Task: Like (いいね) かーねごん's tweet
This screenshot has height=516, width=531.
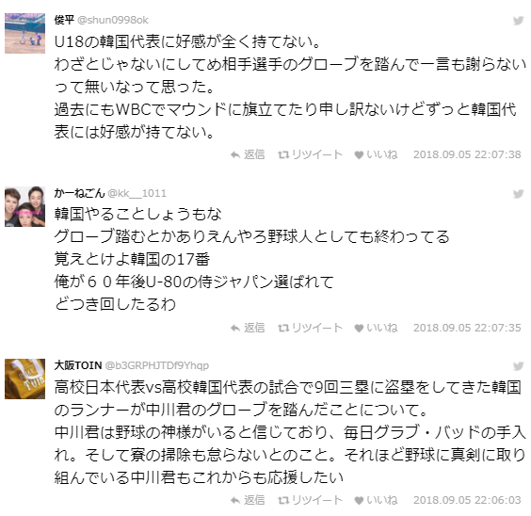Action: click(x=376, y=328)
